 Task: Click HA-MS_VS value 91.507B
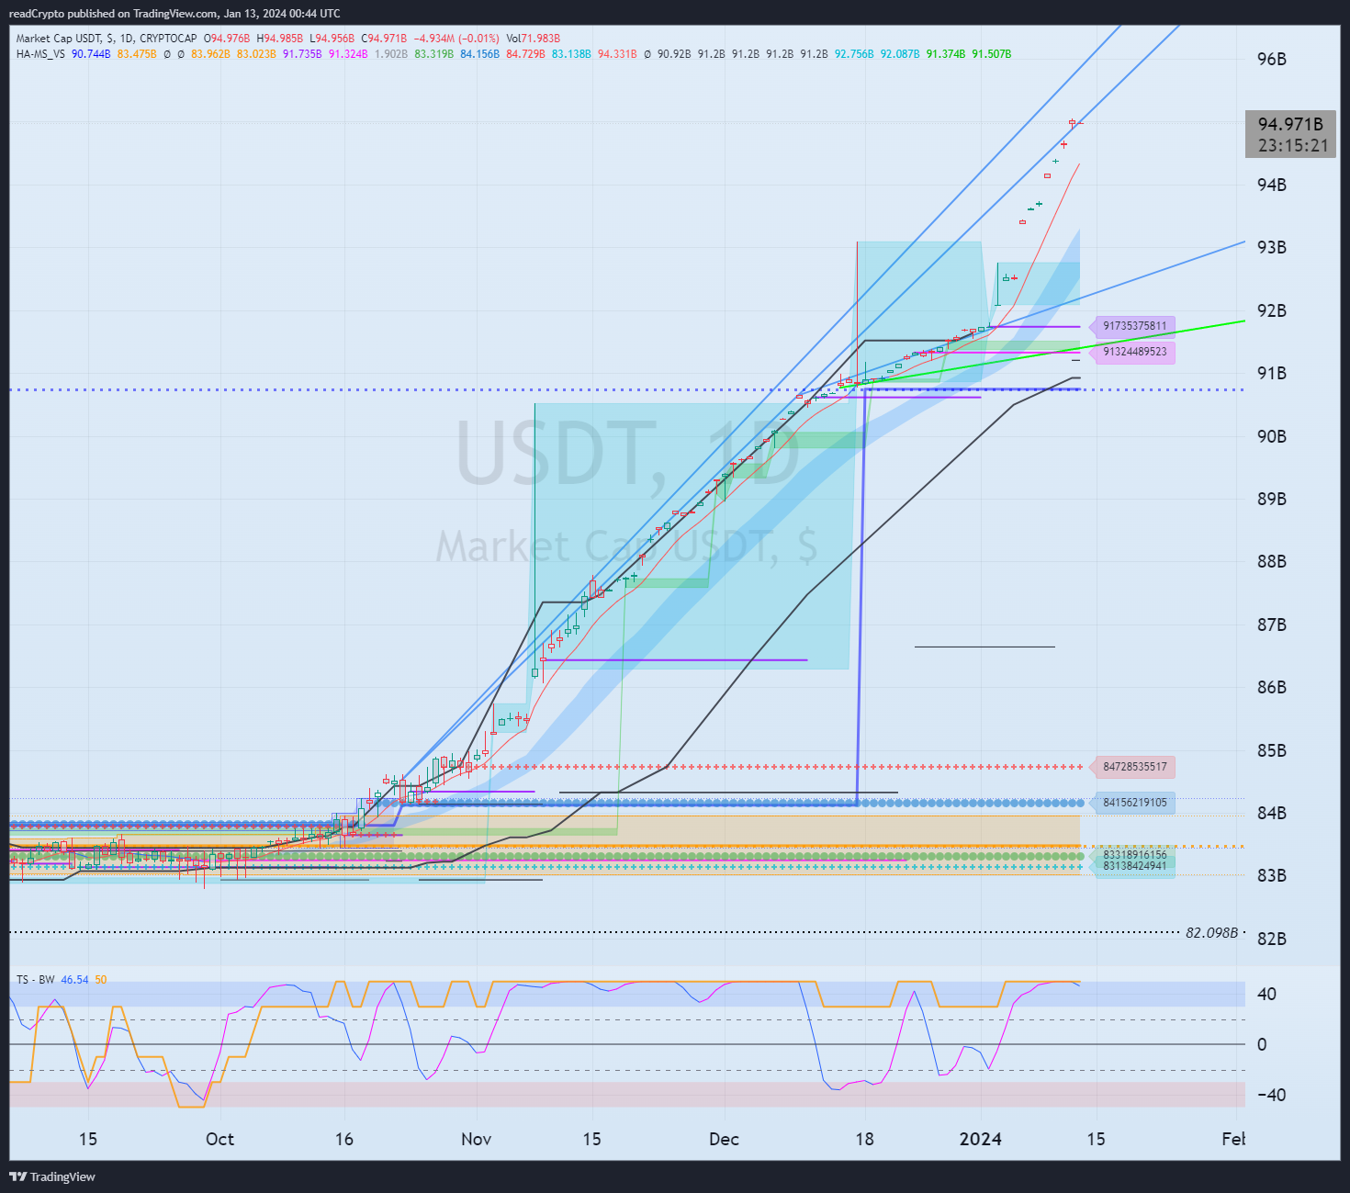[x=992, y=54]
